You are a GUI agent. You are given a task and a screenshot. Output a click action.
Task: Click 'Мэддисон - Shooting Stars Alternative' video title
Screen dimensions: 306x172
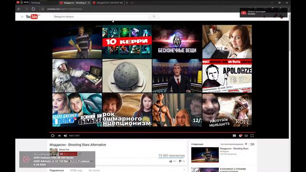tap(77, 145)
